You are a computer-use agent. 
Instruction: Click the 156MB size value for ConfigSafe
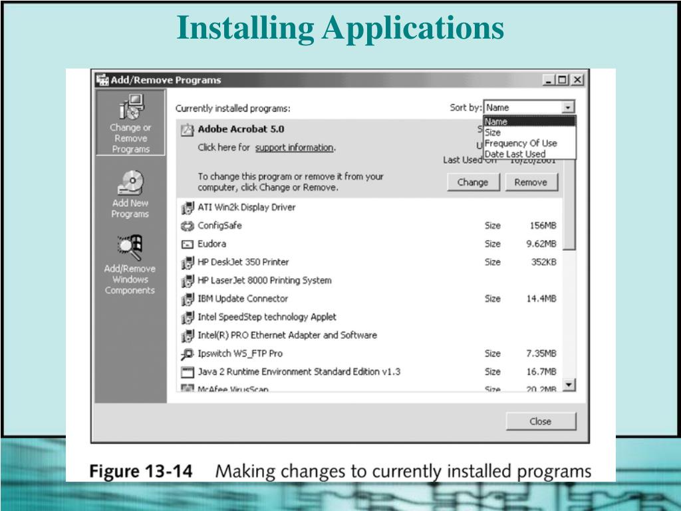(x=543, y=226)
